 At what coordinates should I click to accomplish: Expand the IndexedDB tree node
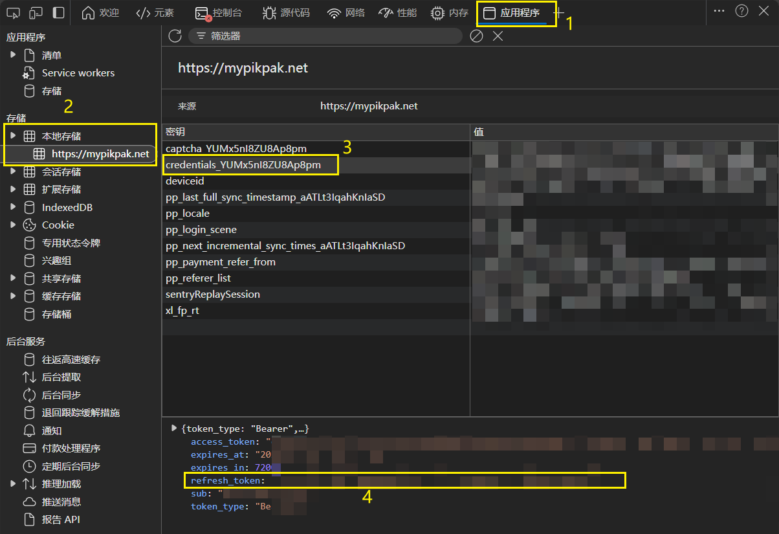(12, 207)
